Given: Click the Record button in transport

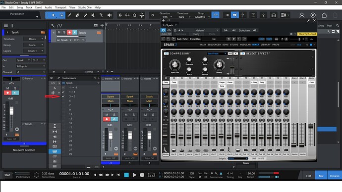Looking at the screenshot, I should tap(142, 175).
